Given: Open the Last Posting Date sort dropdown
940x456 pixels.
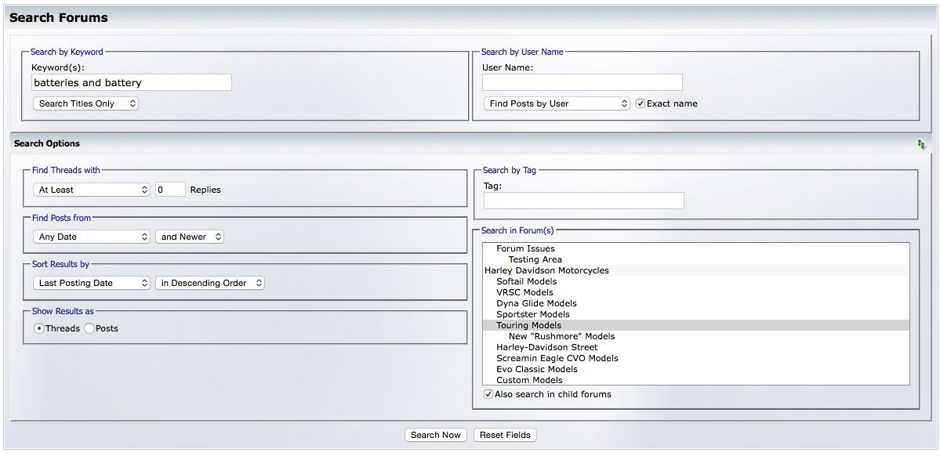Looking at the screenshot, I should (x=92, y=283).
